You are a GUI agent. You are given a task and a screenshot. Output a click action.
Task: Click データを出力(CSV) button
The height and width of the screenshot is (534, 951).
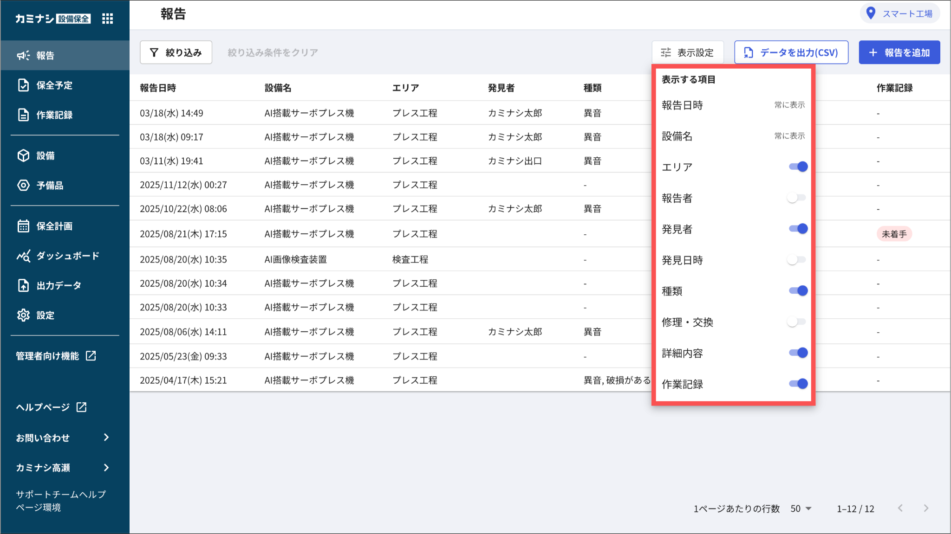tap(791, 52)
